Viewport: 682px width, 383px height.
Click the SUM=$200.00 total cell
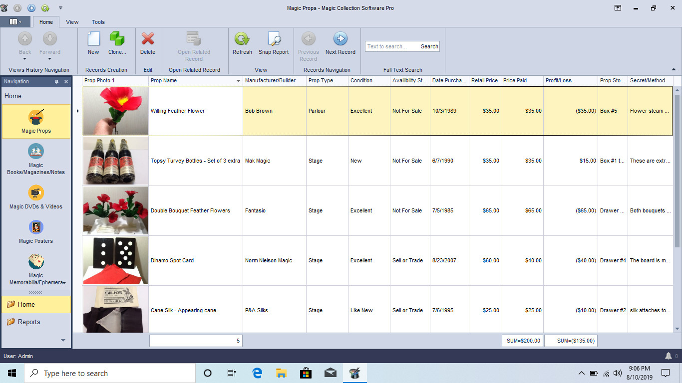(x=522, y=341)
